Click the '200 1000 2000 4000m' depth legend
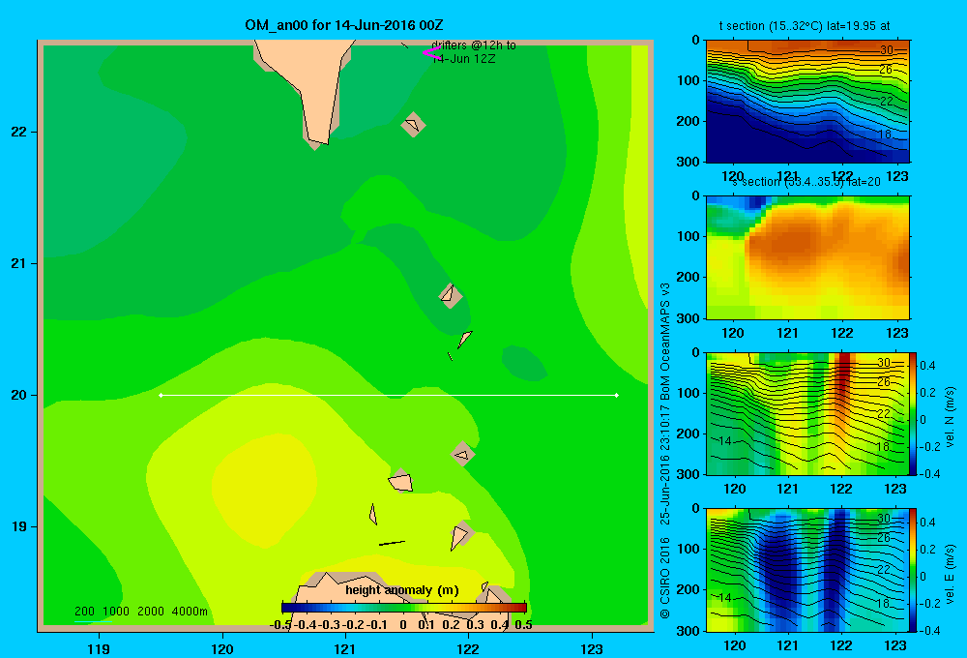The image size is (967, 658). (141, 612)
